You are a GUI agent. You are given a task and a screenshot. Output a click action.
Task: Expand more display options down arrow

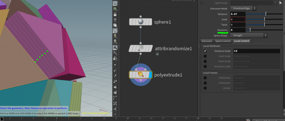pyautogui.click(x=115, y=114)
